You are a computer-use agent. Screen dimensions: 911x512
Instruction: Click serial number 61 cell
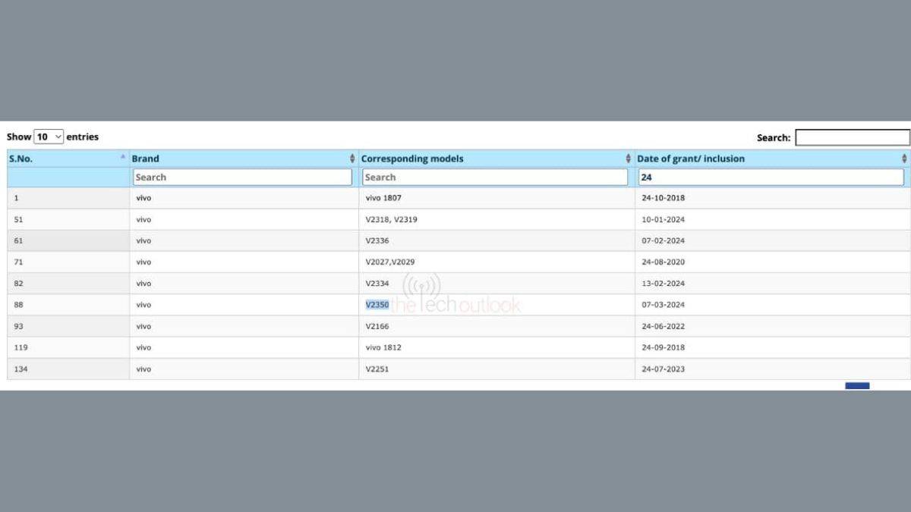pos(68,240)
